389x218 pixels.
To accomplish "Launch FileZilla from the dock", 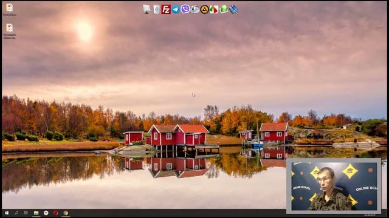I will click(166, 10).
